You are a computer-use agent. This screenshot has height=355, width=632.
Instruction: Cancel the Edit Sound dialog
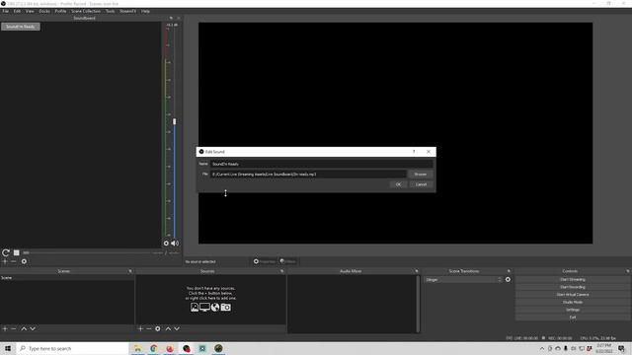422,184
